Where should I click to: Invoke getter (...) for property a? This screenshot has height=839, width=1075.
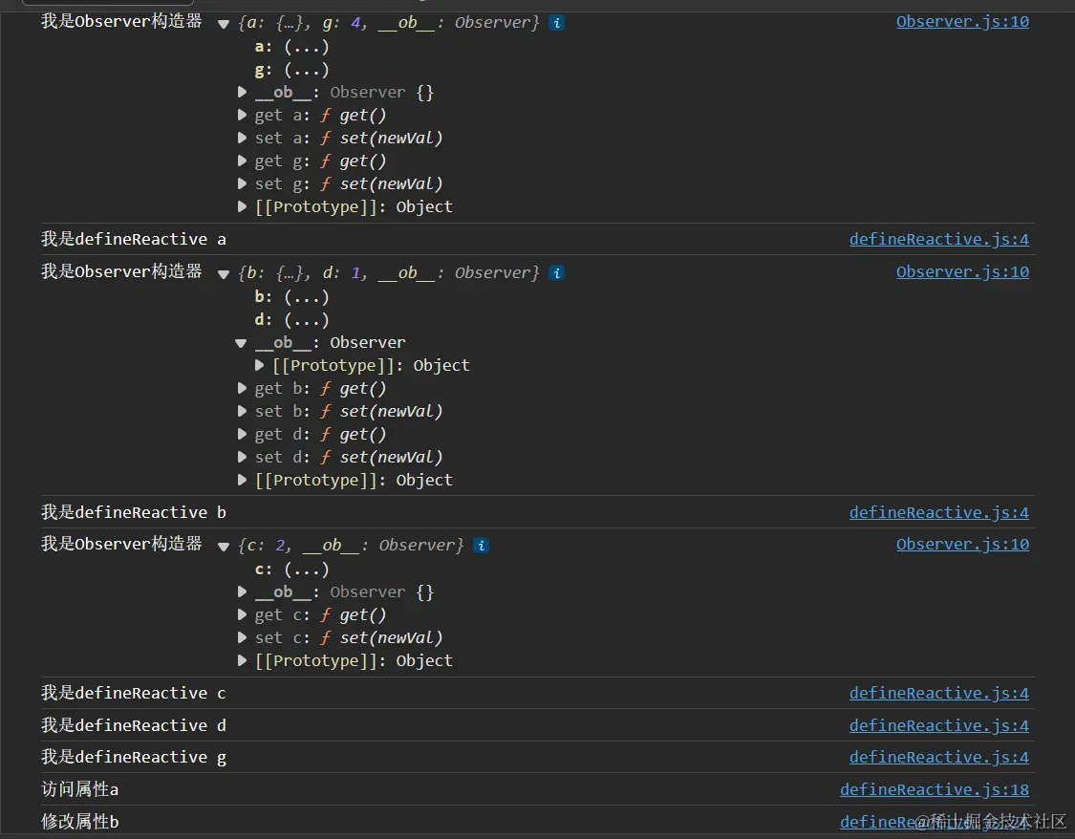coord(307,47)
